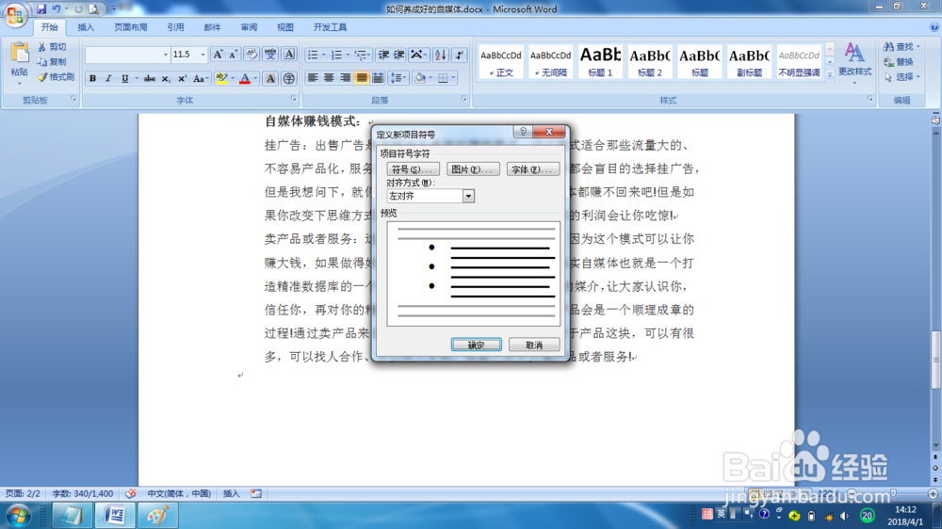Click the 图片(P)... button in the dialog

473,169
